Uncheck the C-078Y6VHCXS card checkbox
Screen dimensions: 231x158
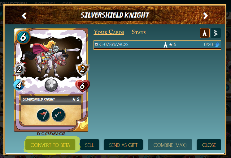coord(97,44)
